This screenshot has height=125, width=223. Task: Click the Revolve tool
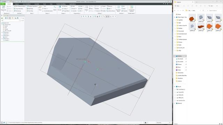[x=65, y=6]
